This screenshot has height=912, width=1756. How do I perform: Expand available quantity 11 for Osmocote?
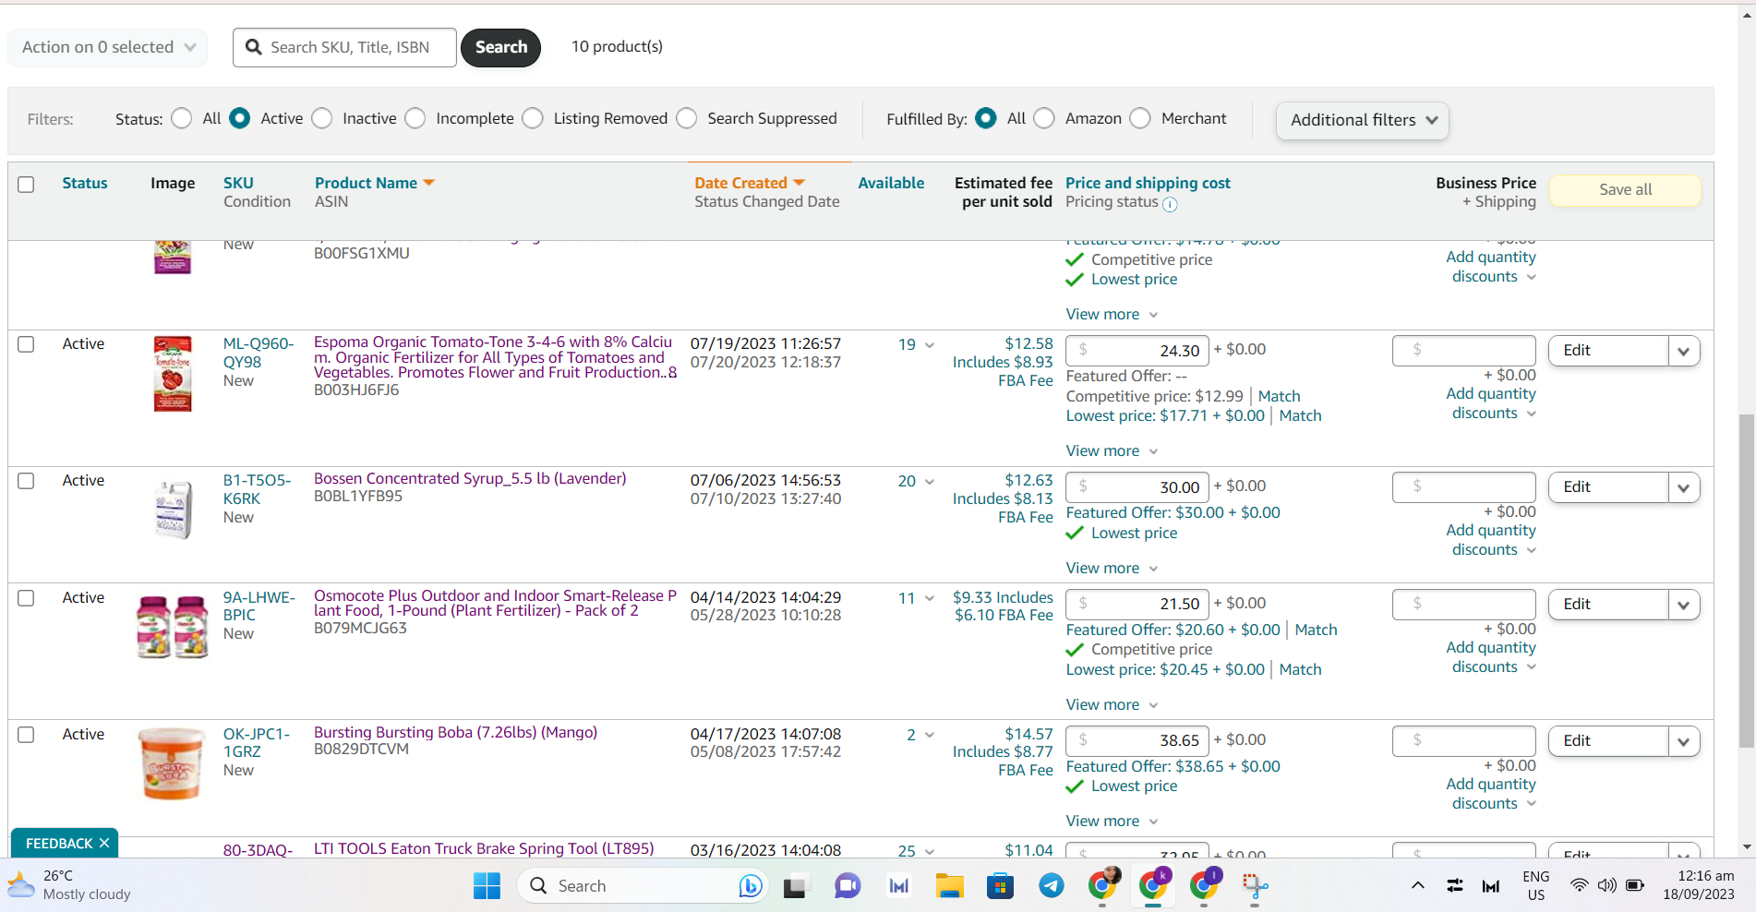[x=930, y=599]
